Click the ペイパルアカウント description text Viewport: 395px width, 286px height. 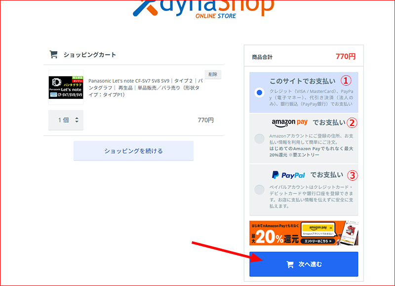312,196
